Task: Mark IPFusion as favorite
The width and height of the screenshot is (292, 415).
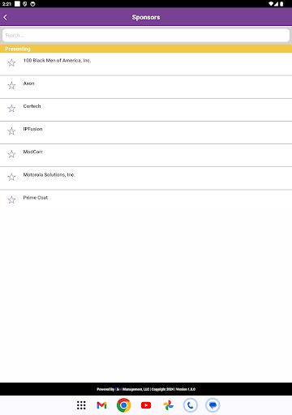Action: [x=11, y=131]
